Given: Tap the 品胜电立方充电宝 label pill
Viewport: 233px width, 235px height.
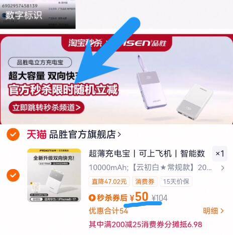Looking at the screenshot, I should pos(40,62).
